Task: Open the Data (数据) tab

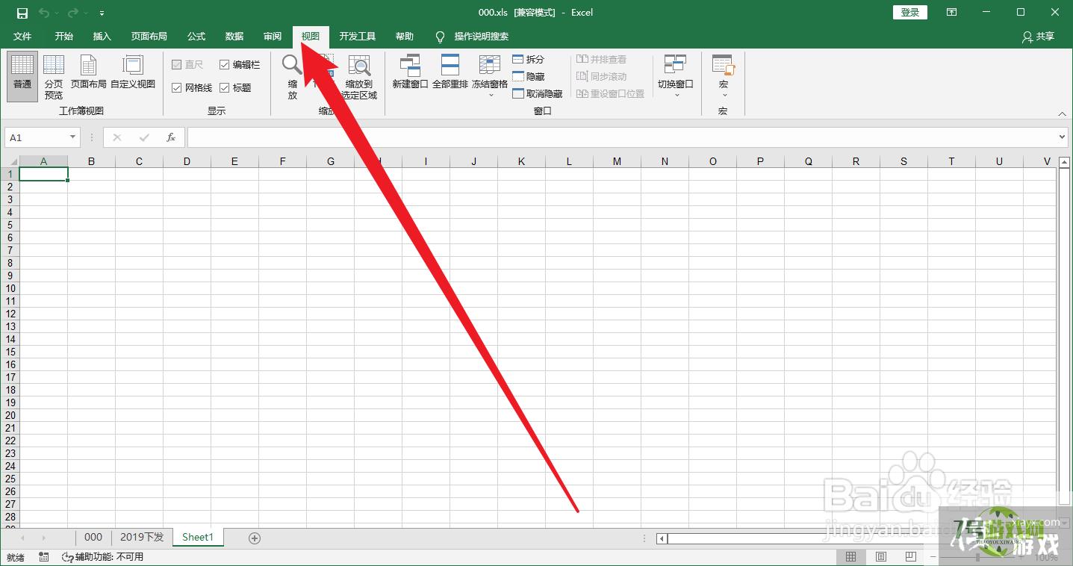Action: pos(234,37)
